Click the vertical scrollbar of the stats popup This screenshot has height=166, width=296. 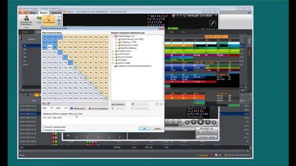246,61
